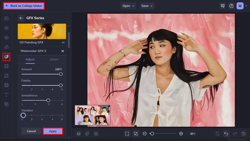Click the panel scroll down arrow

pyautogui.click(x=69, y=138)
